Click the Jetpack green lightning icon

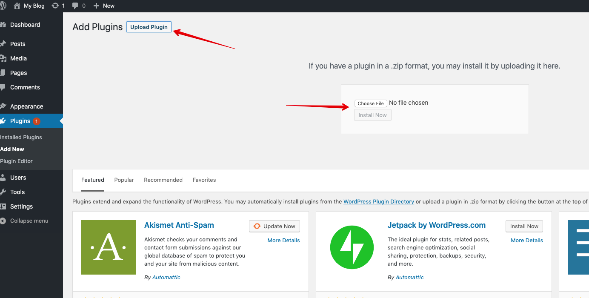(x=352, y=247)
